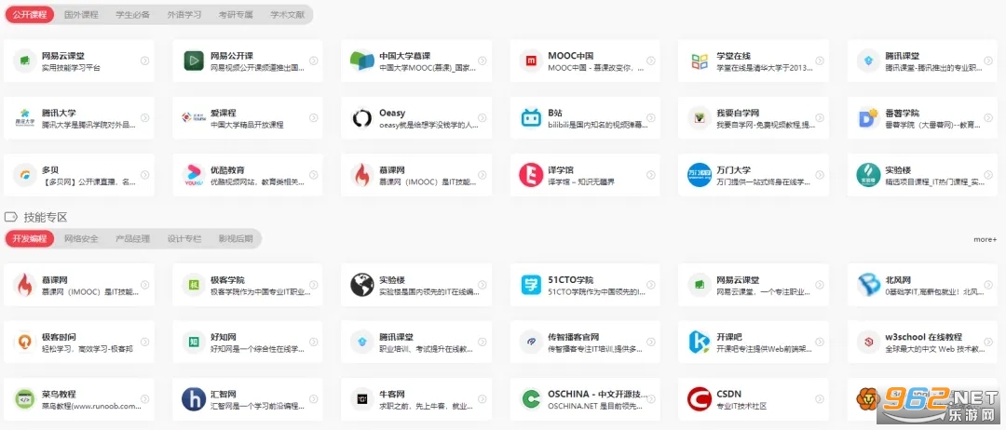Switch to the 网络安全 tab
The height and width of the screenshot is (430, 1006).
81,239
